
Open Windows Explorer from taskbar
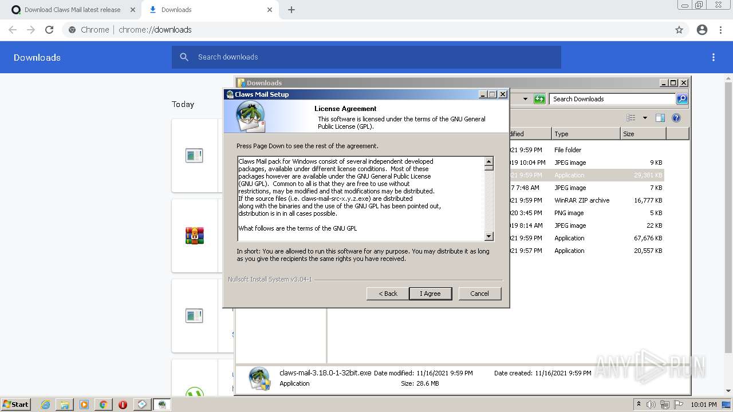pos(65,405)
